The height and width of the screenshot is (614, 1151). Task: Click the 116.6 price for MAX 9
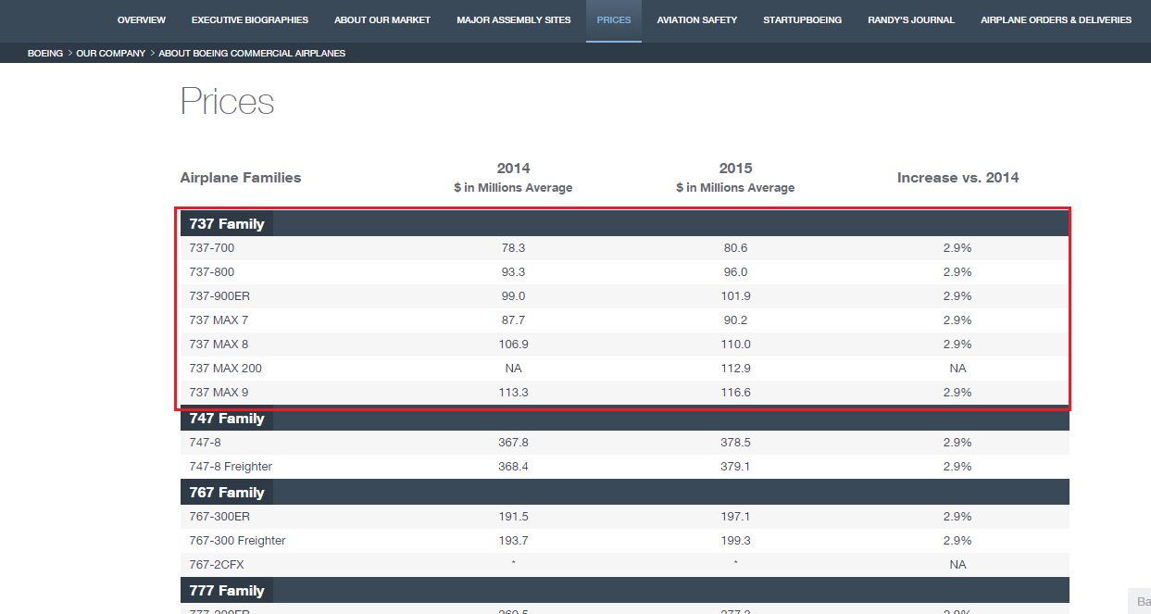tap(735, 393)
